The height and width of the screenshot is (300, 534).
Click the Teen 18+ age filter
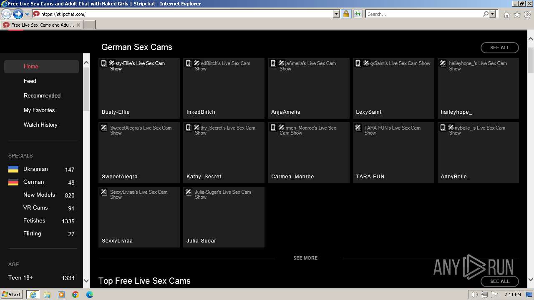coord(20,278)
